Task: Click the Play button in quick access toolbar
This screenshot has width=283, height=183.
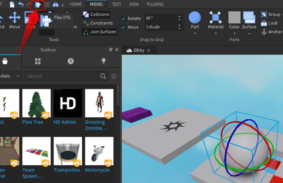Action: pyautogui.click(x=38, y=4)
